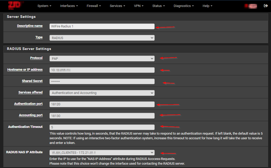Expand the Services offered dropdown
The image size is (271, 168).
coord(102,93)
